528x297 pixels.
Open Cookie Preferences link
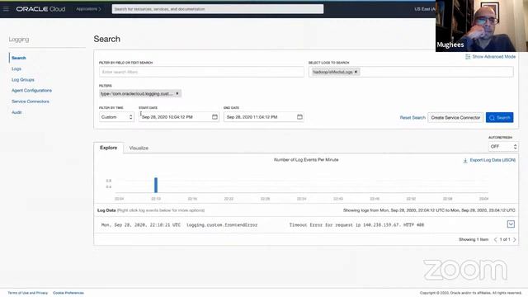(x=68, y=293)
